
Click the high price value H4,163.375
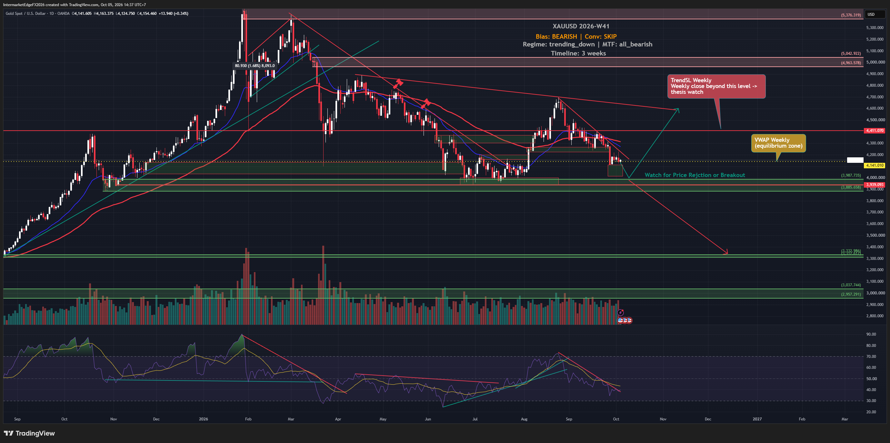[104, 14]
